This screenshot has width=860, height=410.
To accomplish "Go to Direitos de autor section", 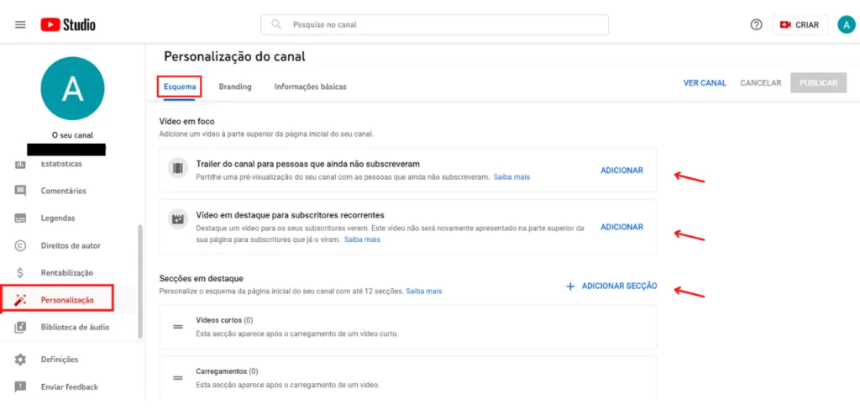I will coord(71,245).
